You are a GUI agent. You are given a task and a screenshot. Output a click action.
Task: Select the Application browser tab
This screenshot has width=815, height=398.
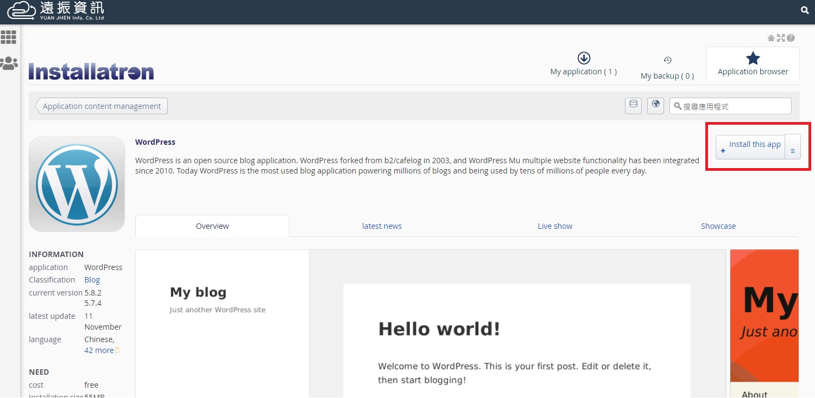click(753, 64)
